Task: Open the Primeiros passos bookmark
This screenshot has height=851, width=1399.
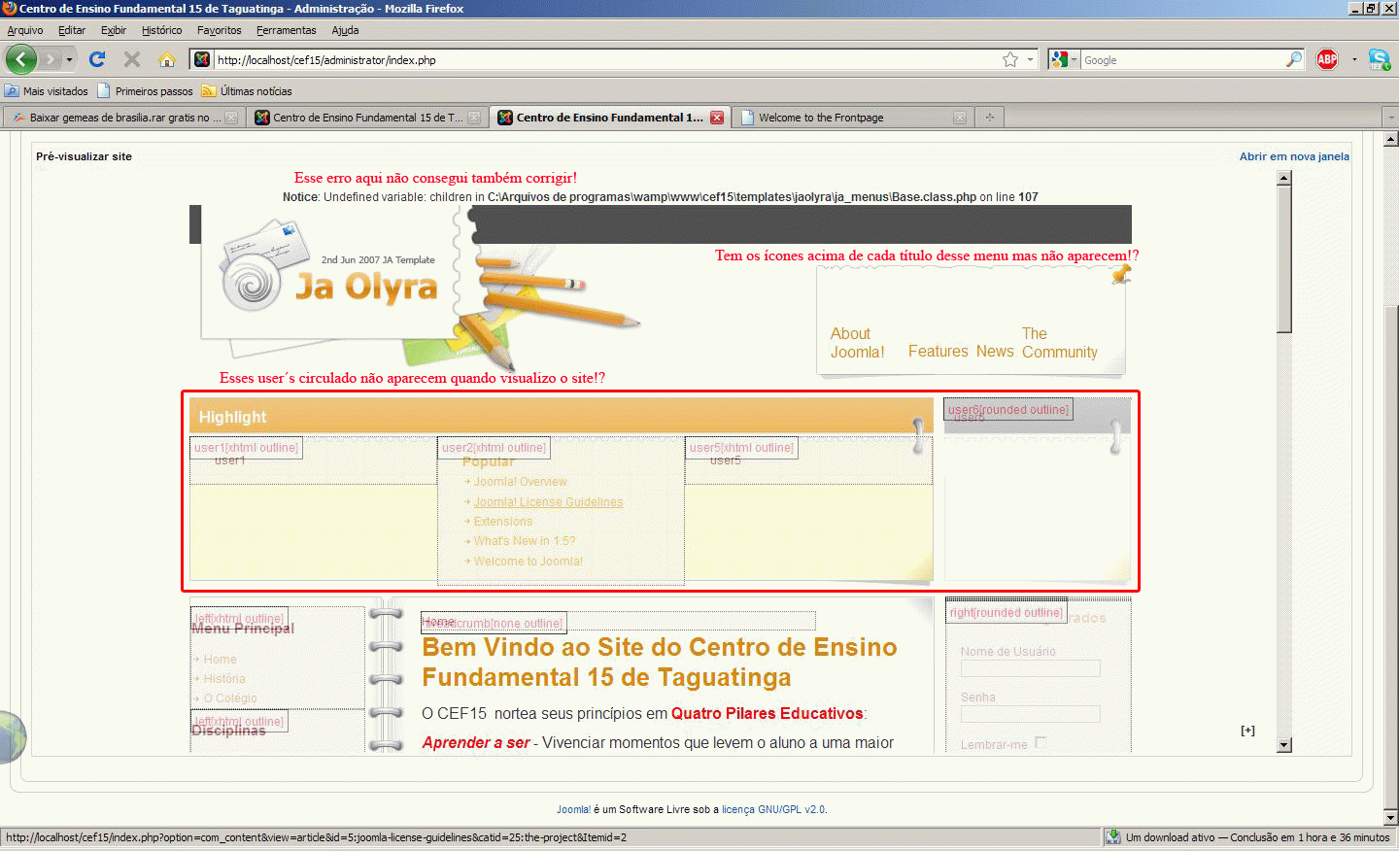Action: (x=145, y=91)
